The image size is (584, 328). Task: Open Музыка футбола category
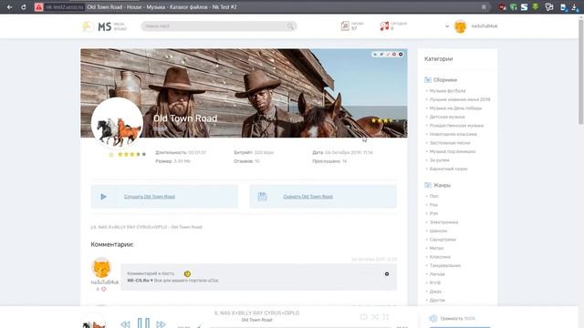447,91
